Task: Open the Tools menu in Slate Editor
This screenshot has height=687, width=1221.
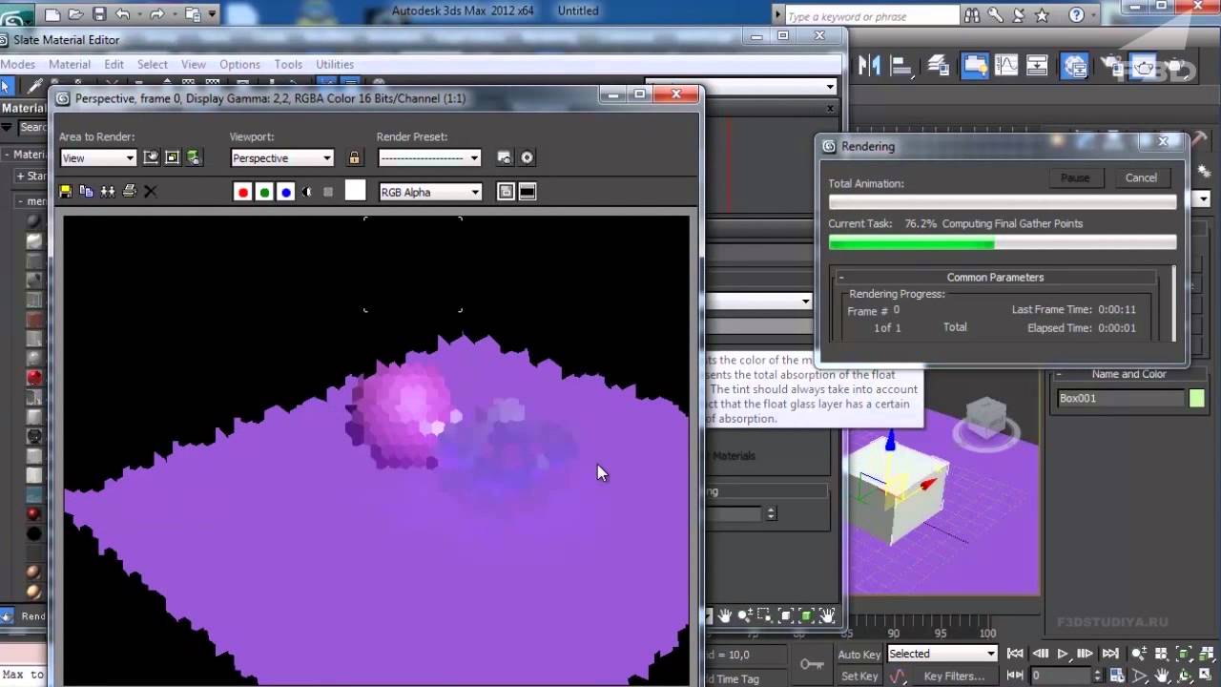Action: (x=288, y=64)
